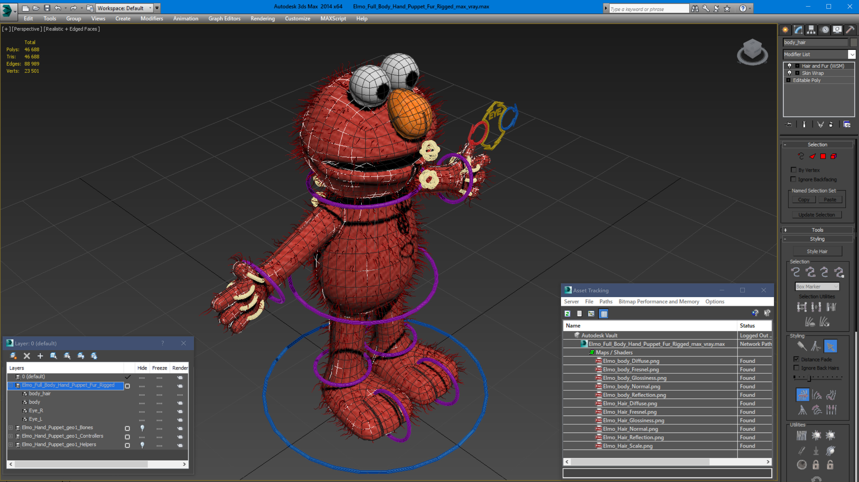Image resolution: width=859 pixels, height=482 pixels.
Task: Click the Save File icon in title bar
Action: (x=47, y=8)
